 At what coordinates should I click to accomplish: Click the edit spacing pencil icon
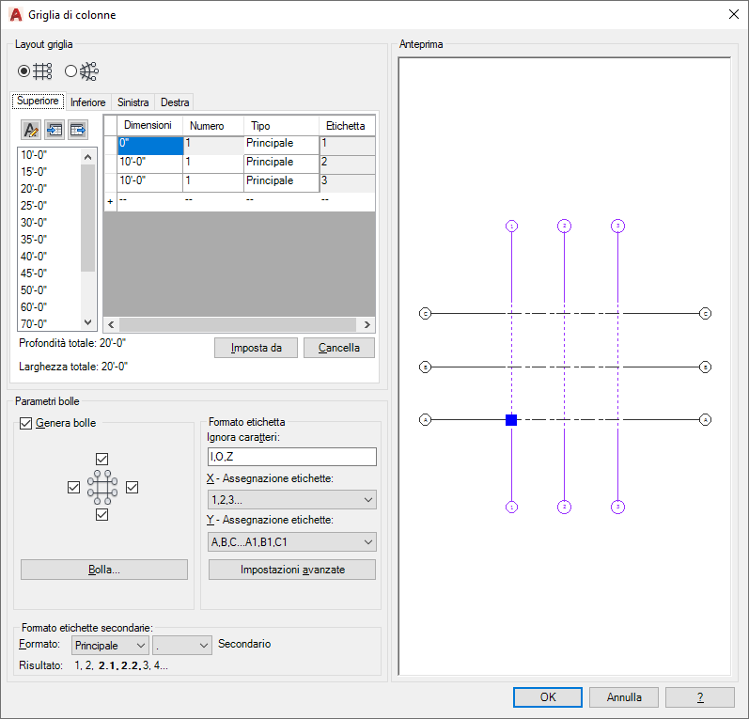point(31,130)
